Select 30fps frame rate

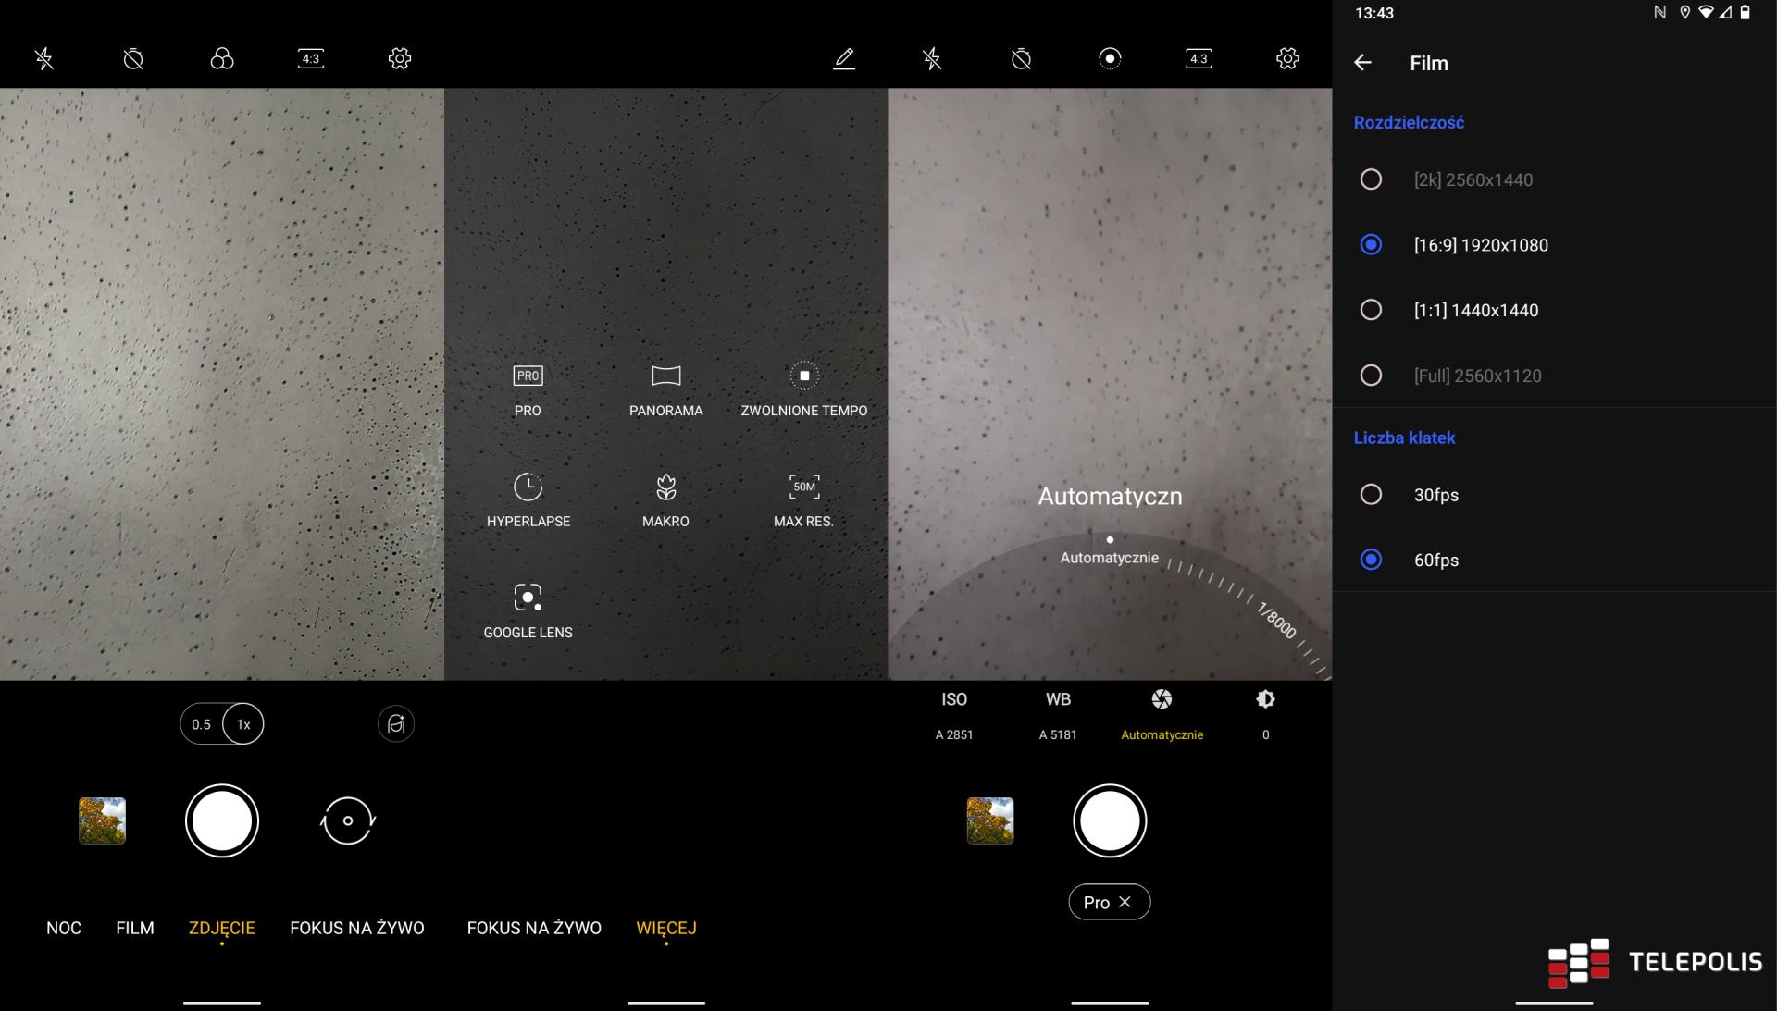coord(1371,495)
